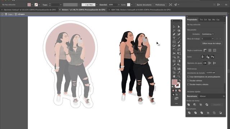Screen dimensions: 230x129
Task: Select the Scale tool
Action: tap(179, 49)
